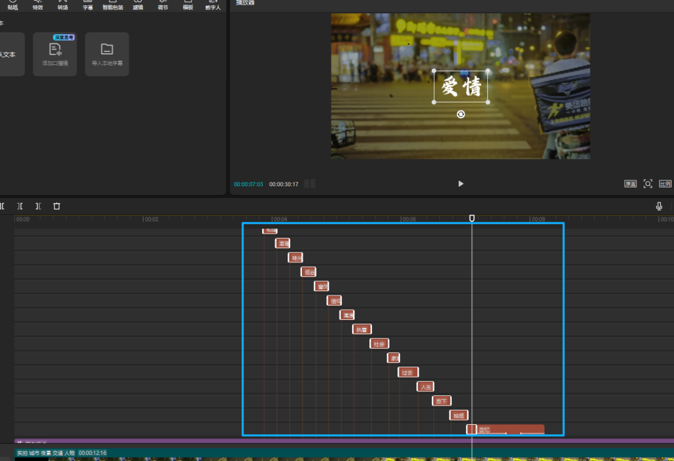Click the microphone record voiceover icon
Viewport: 674px width, 461px height.
coord(659,206)
